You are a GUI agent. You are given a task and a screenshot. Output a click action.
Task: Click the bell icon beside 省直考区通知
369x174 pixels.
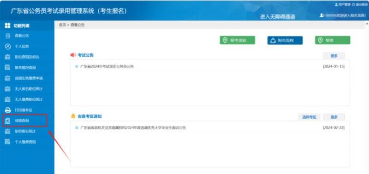(x=73, y=116)
